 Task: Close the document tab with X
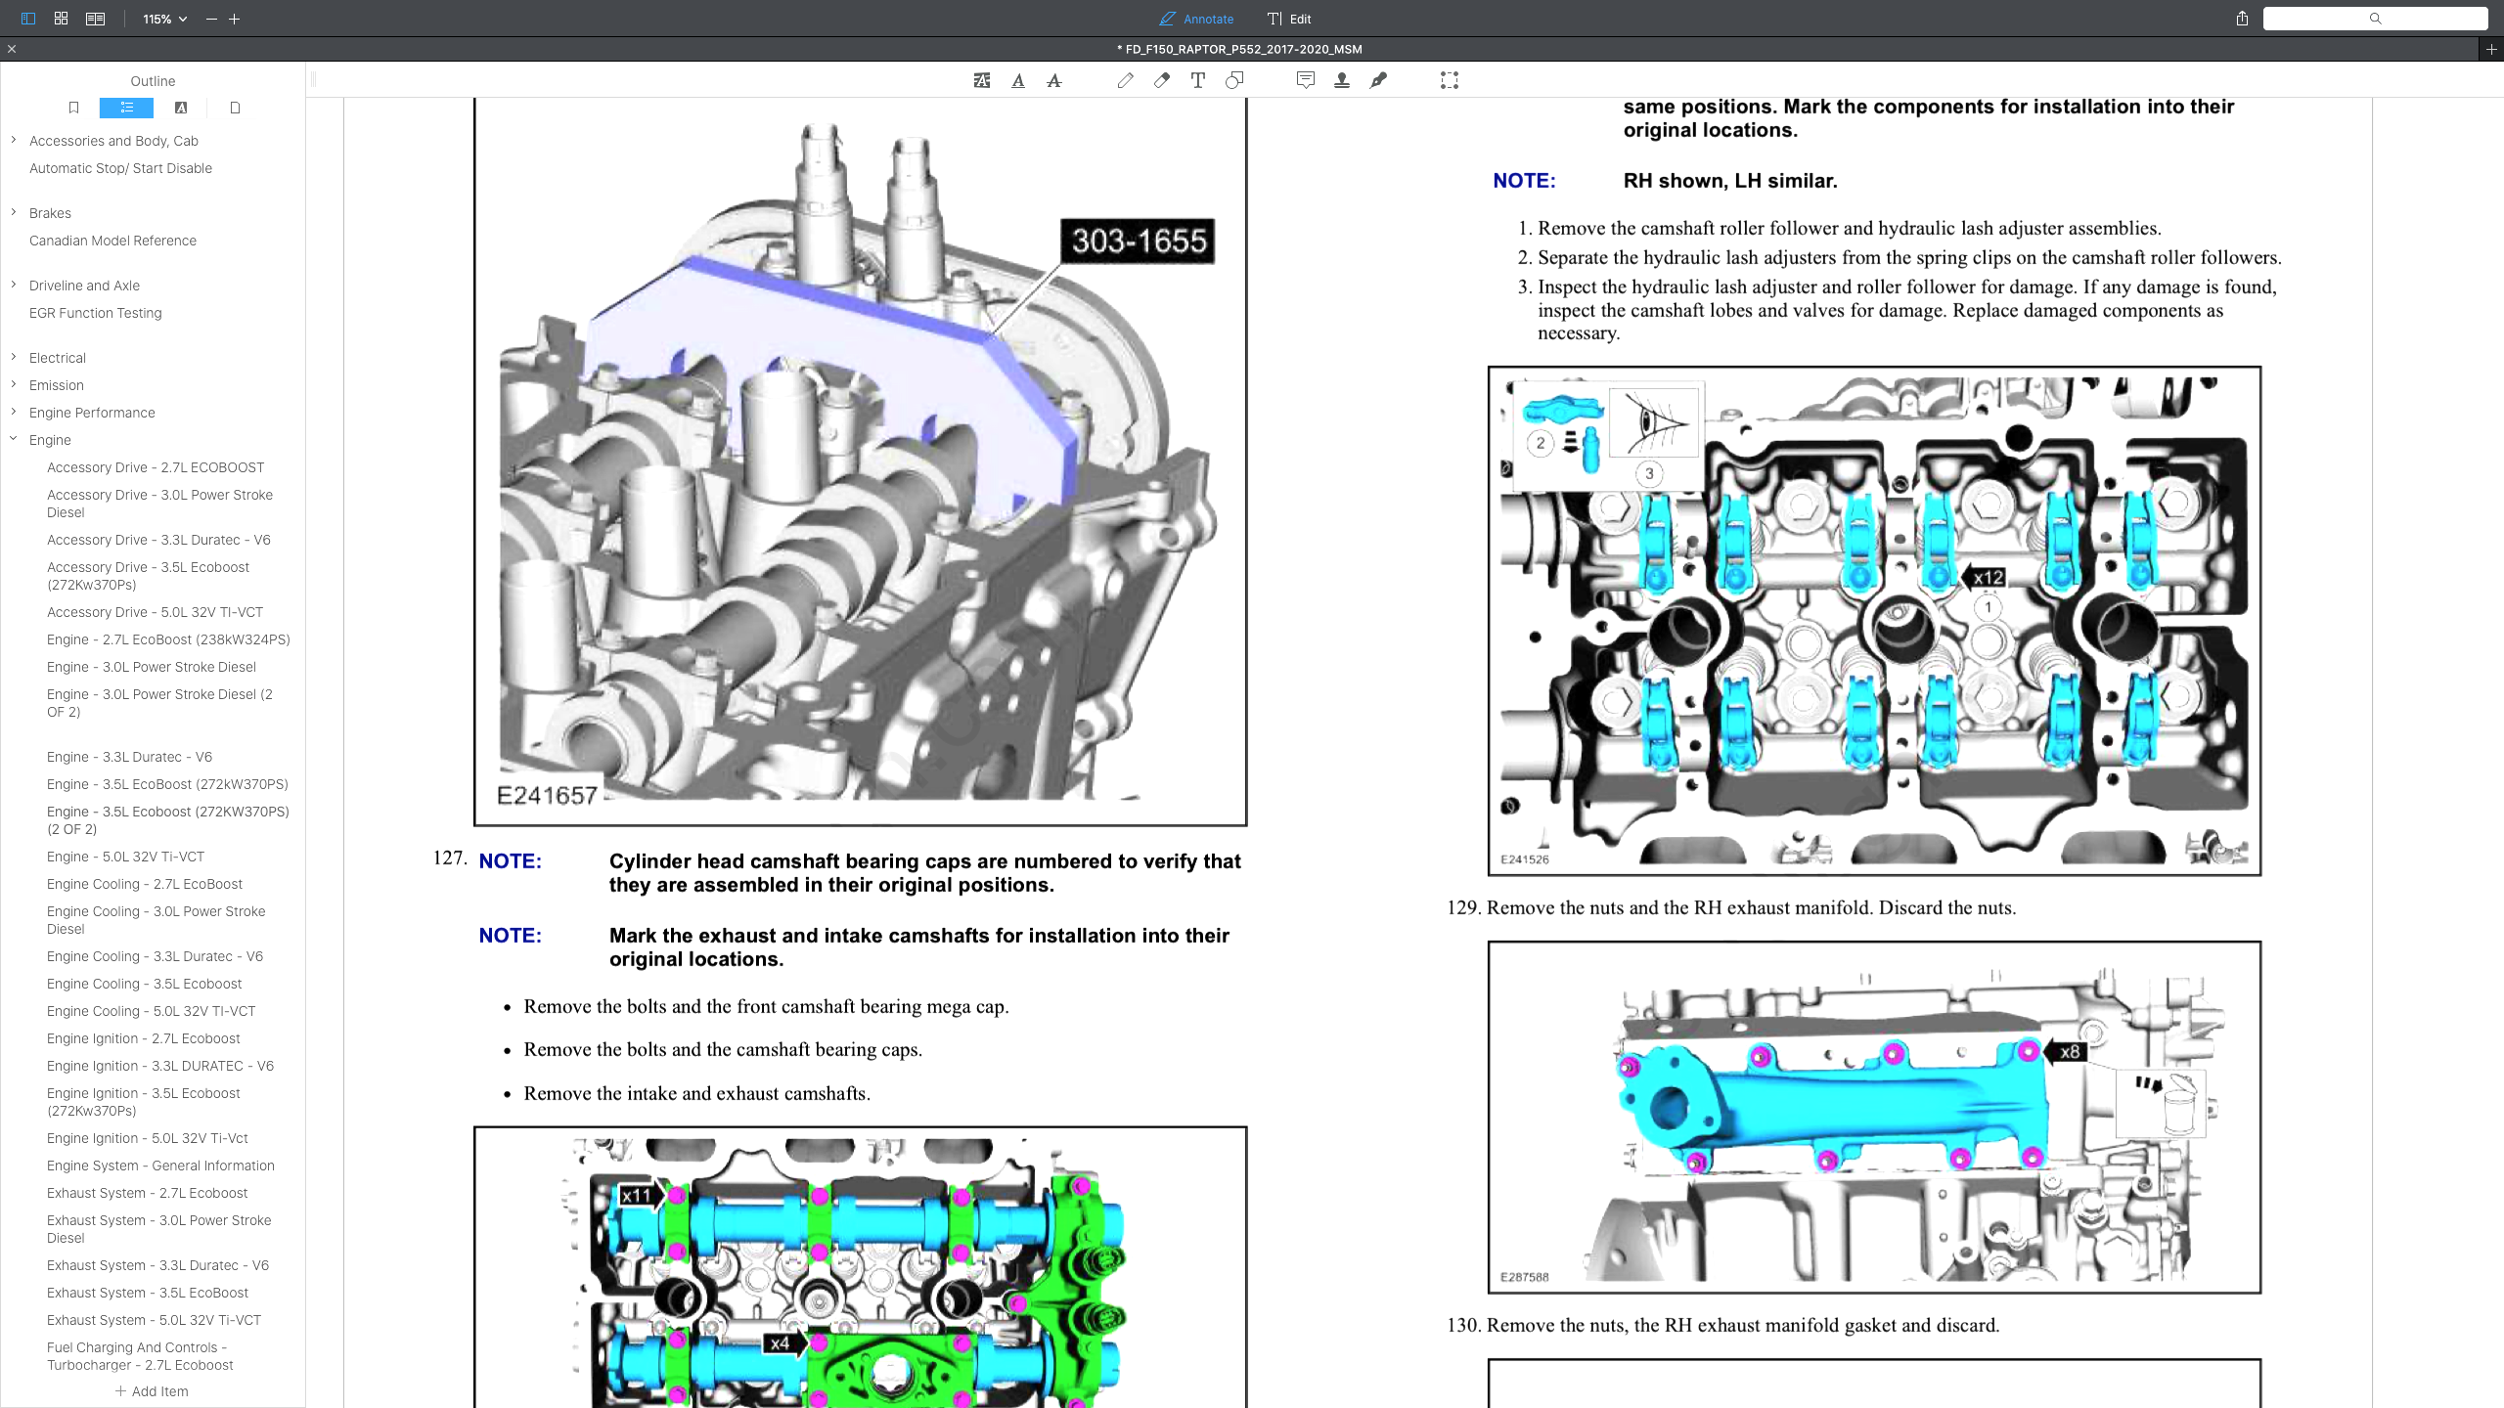click(x=12, y=49)
